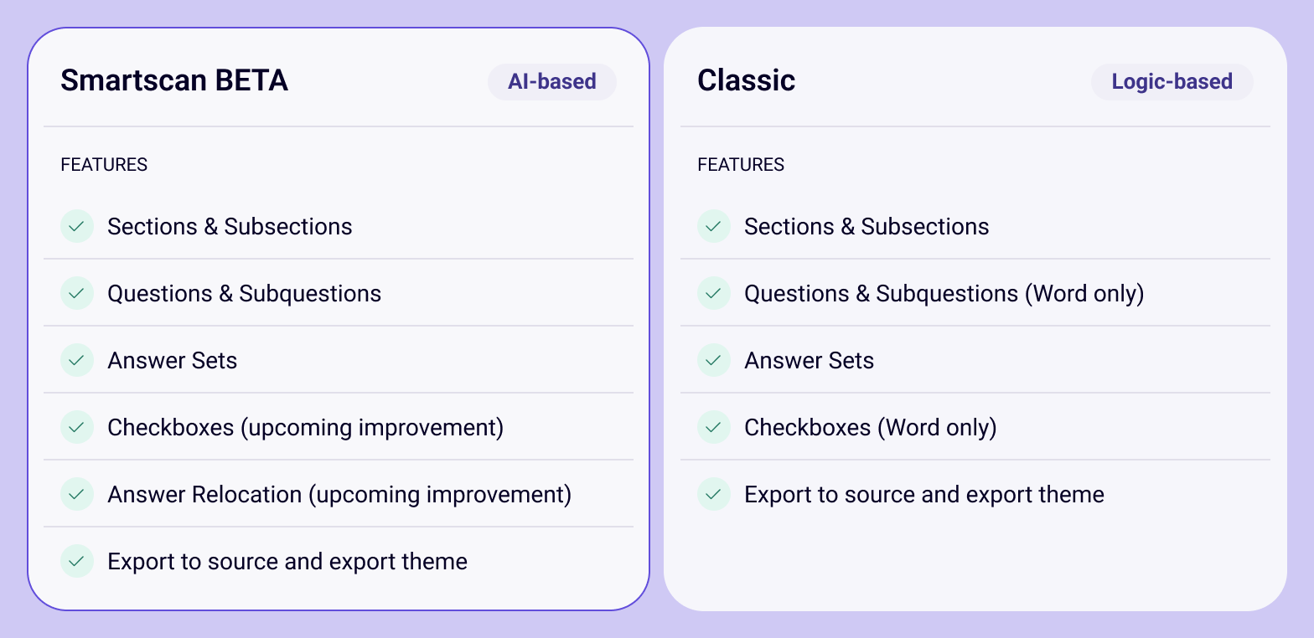Screen dimensions: 1314x638
Task: Click the Classic Answer Sets checkmark icon
Action: (714, 360)
